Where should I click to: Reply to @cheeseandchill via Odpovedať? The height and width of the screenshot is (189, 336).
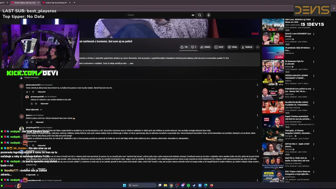[44, 104]
